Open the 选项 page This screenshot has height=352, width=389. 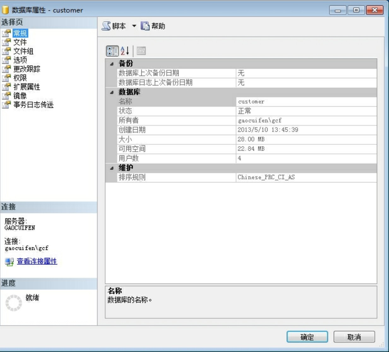click(20, 60)
